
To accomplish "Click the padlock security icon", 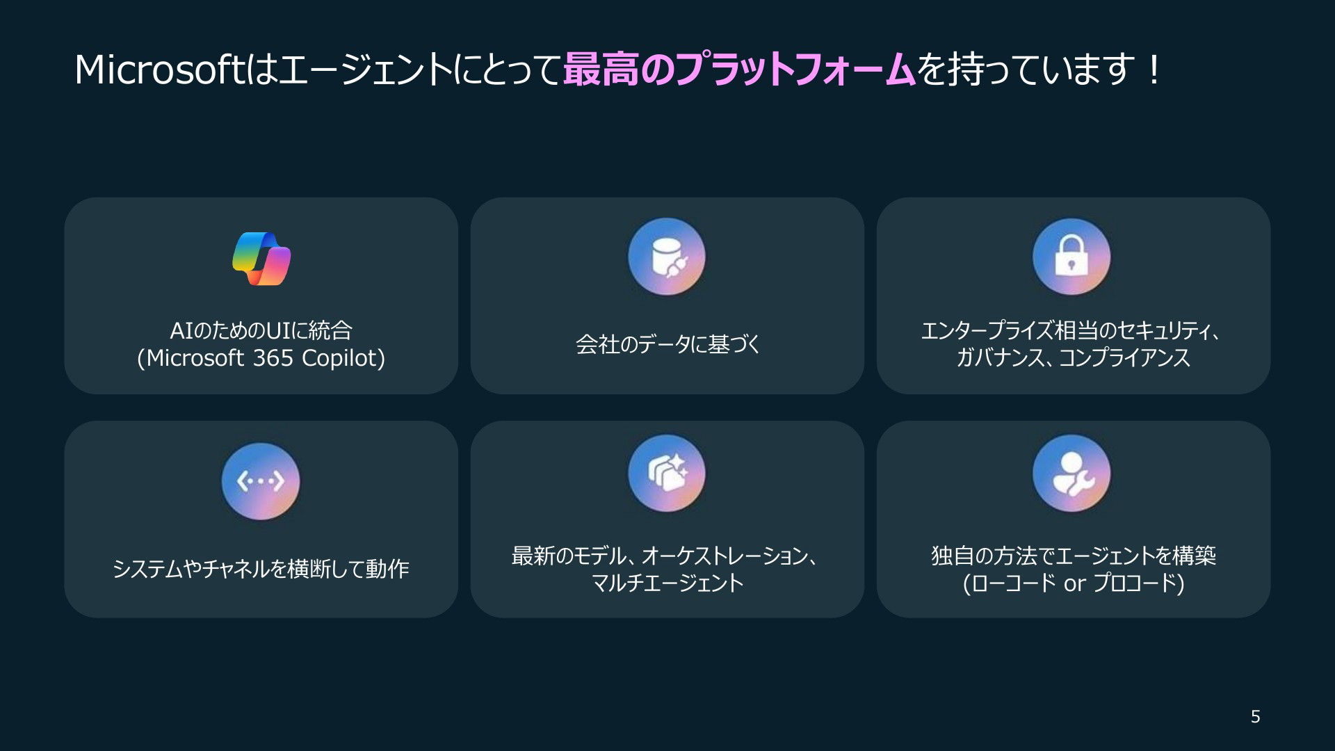I will tap(1071, 257).
